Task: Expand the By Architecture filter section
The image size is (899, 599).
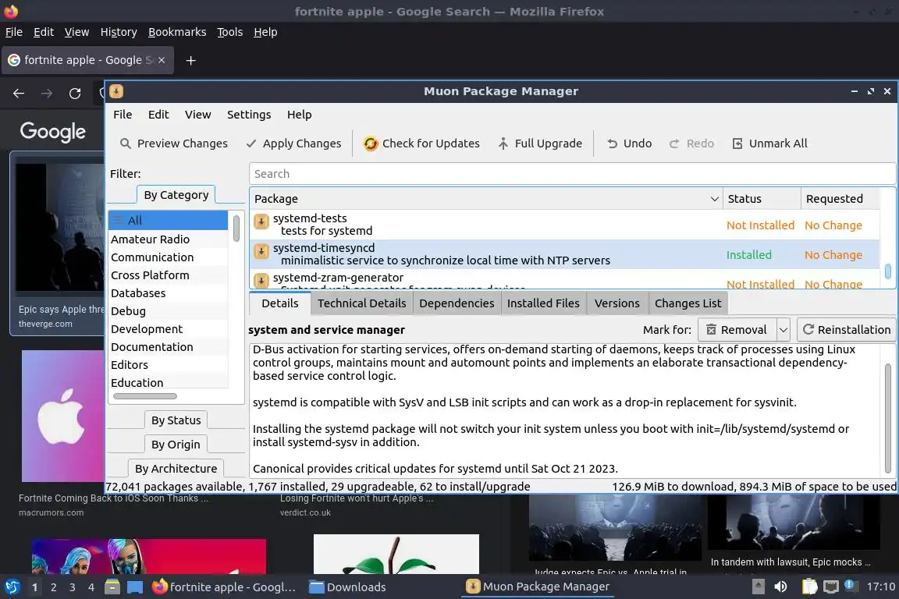Action: click(176, 468)
